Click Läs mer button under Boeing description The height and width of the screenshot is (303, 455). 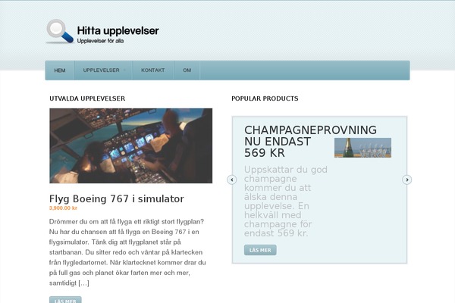click(x=65, y=300)
